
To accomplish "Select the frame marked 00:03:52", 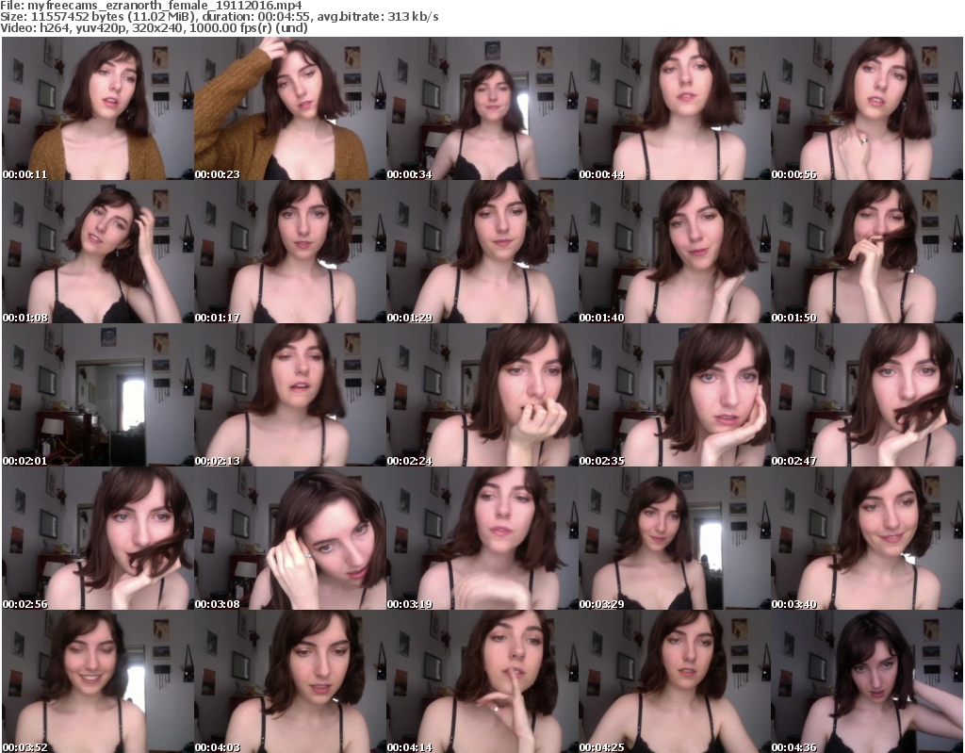I will click(97, 682).
